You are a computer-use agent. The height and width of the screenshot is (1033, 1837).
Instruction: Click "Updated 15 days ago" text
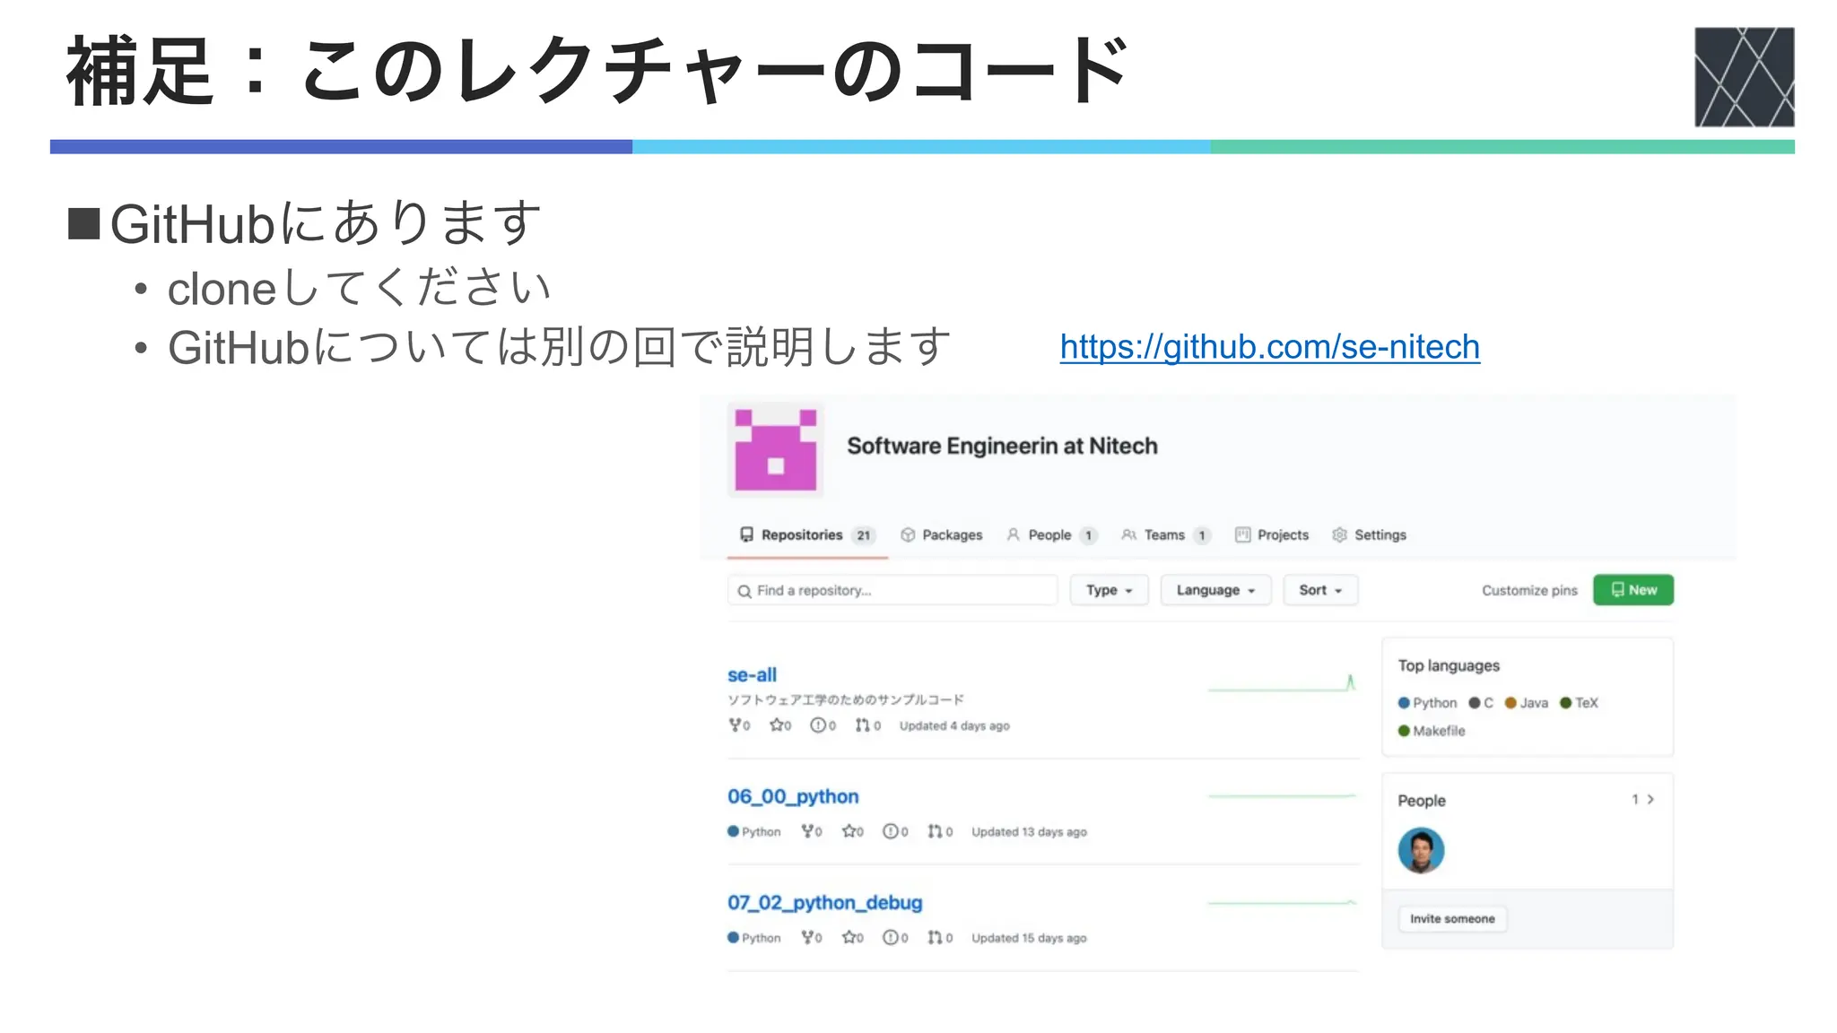[x=1029, y=938]
